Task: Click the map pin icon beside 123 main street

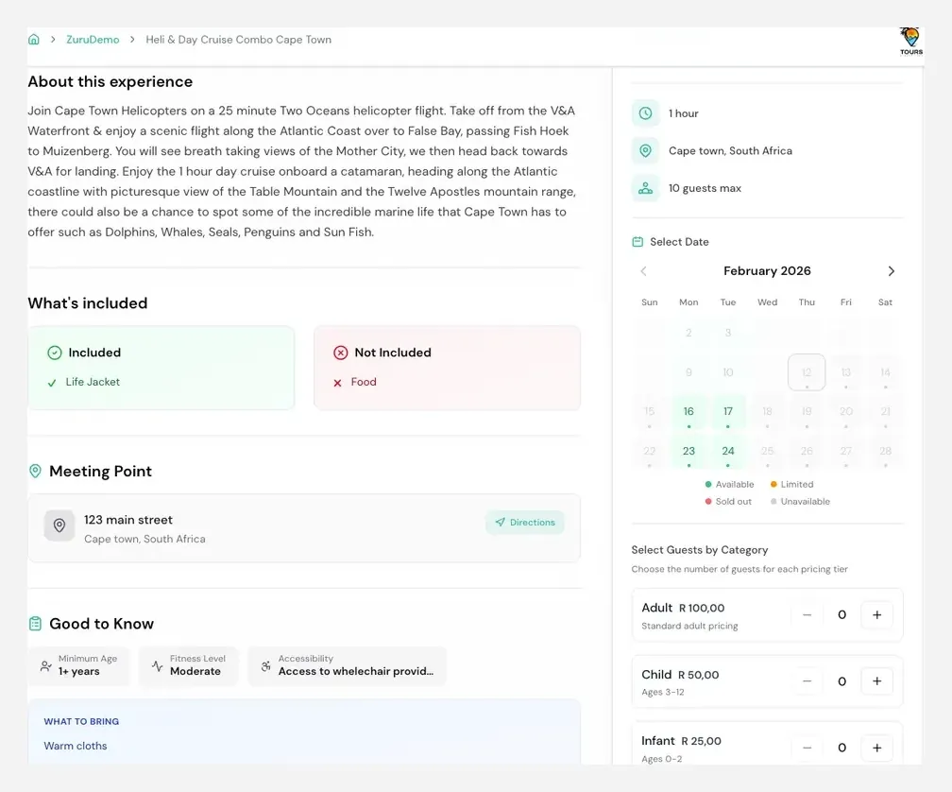Action: pyautogui.click(x=59, y=525)
